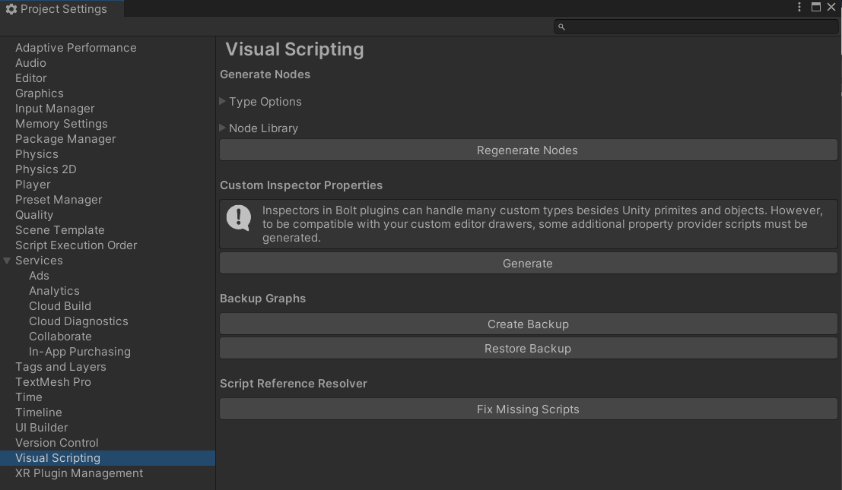Image resolution: width=842 pixels, height=490 pixels.
Task: Click the Generate button
Action: (x=528, y=264)
